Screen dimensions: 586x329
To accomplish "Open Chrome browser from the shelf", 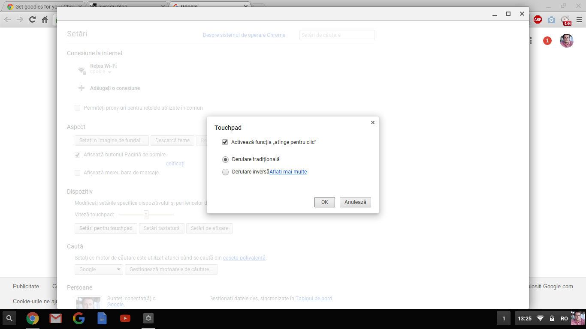I will pyautogui.click(x=33, y=318).
